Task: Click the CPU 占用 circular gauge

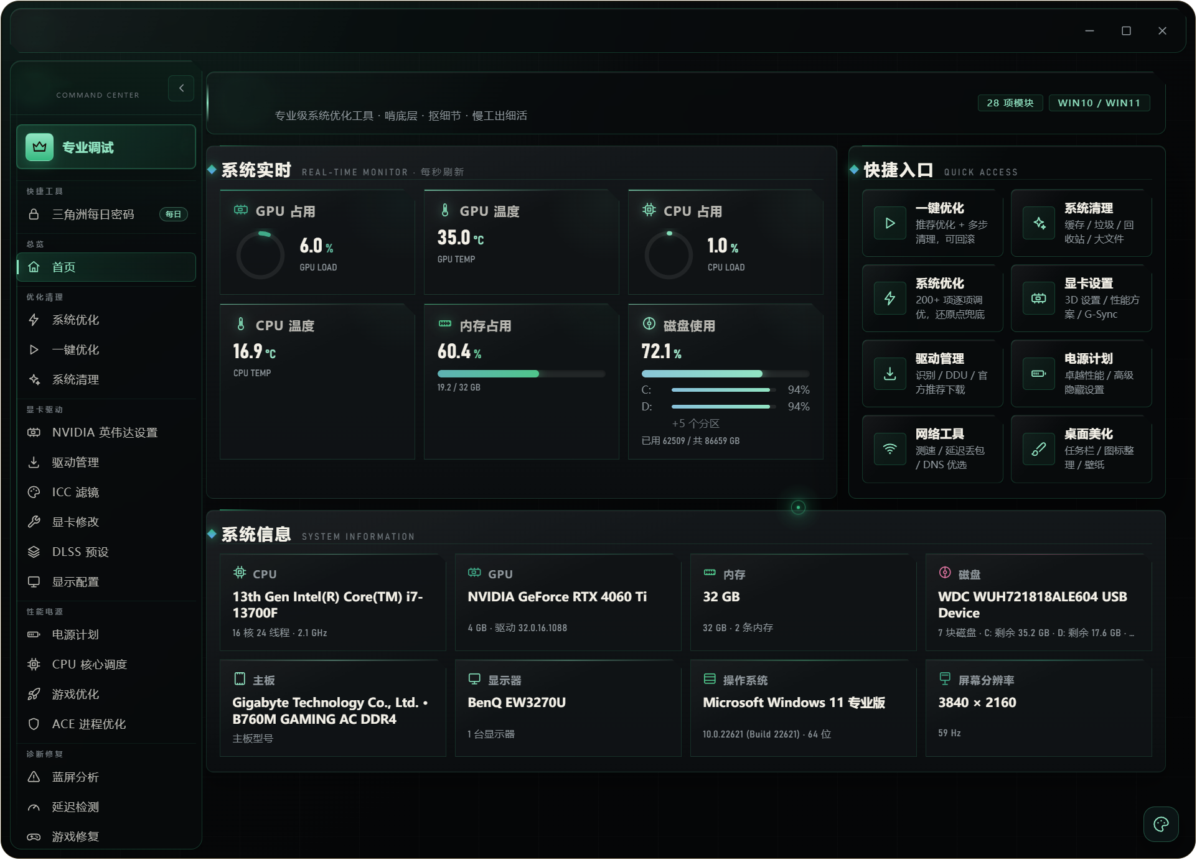Action: click(x=669, y=255)
